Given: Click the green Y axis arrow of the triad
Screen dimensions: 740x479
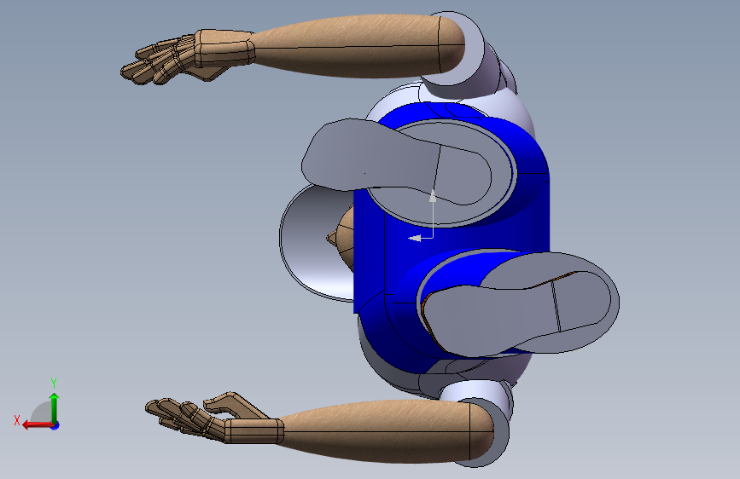Looking at the screenshot, I should tap(55, 407).
